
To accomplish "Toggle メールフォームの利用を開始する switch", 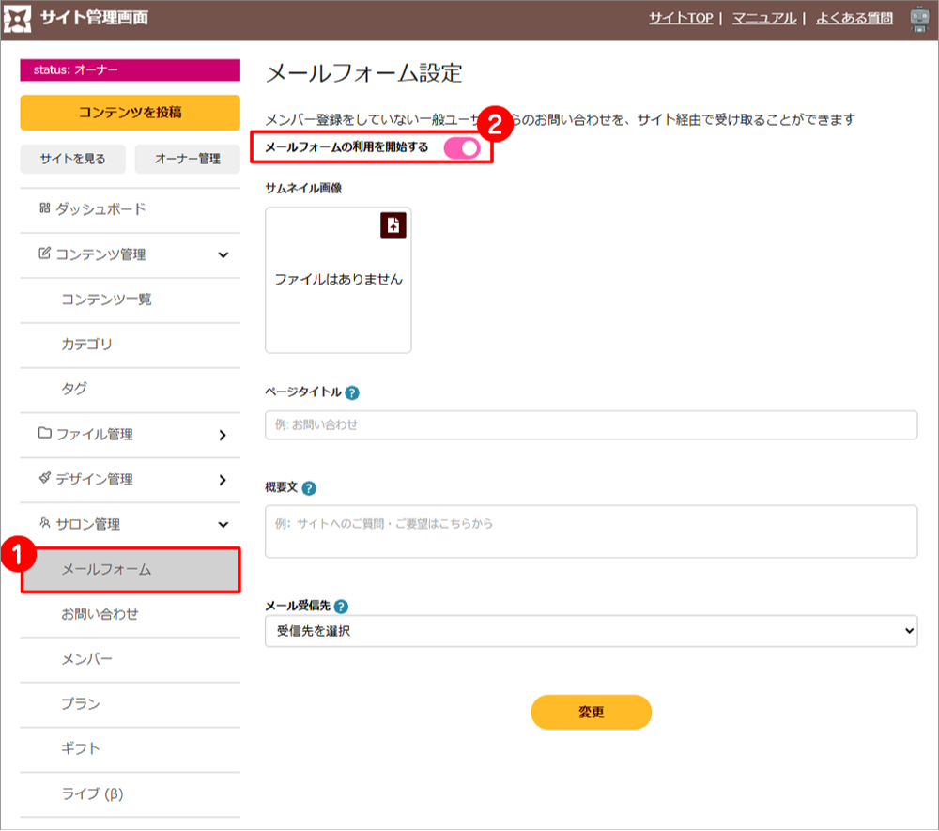I will click(462, 148).
